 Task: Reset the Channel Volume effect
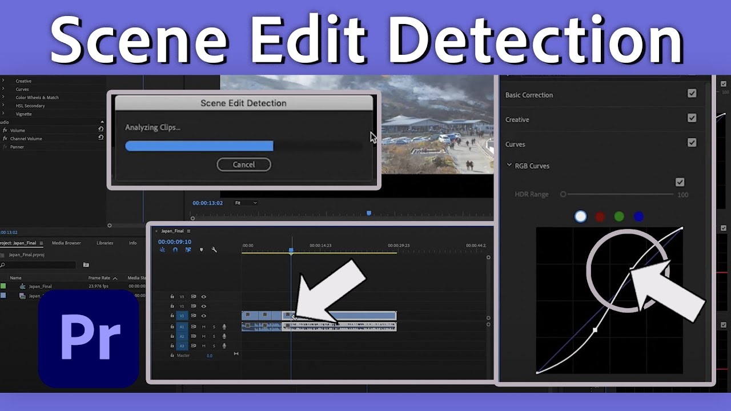tap(101, 138)
